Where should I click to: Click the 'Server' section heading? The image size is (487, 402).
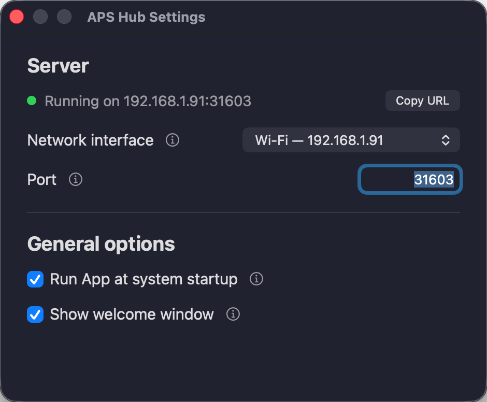tap(58, 66)
